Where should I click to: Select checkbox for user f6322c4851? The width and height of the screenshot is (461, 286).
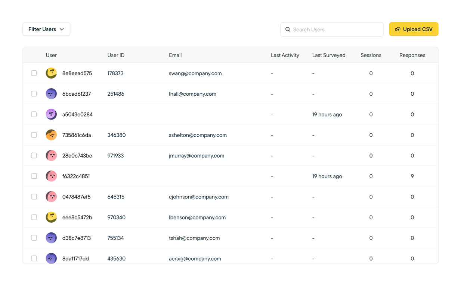point(34,176)
